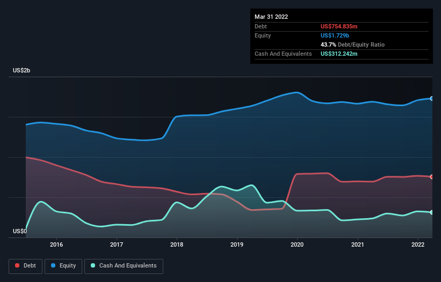Select the Debt endpoint marker at 2022

(x=432, y=177)
